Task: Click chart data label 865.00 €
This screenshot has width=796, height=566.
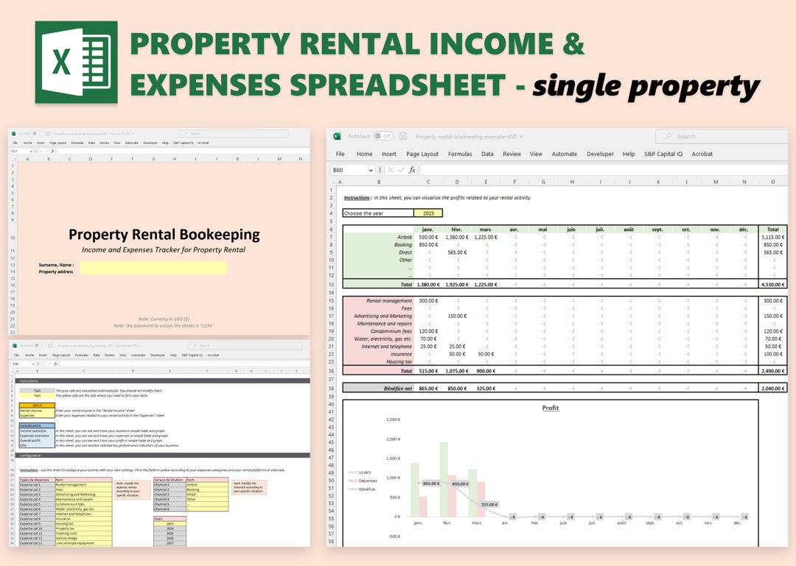Action: 431,484
